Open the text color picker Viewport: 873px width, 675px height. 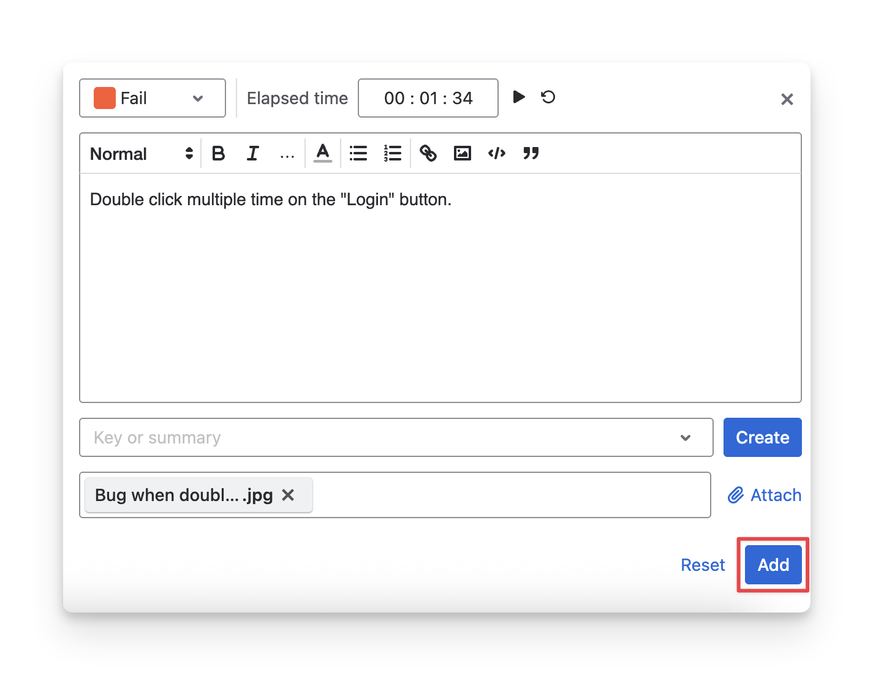(323, 153)
